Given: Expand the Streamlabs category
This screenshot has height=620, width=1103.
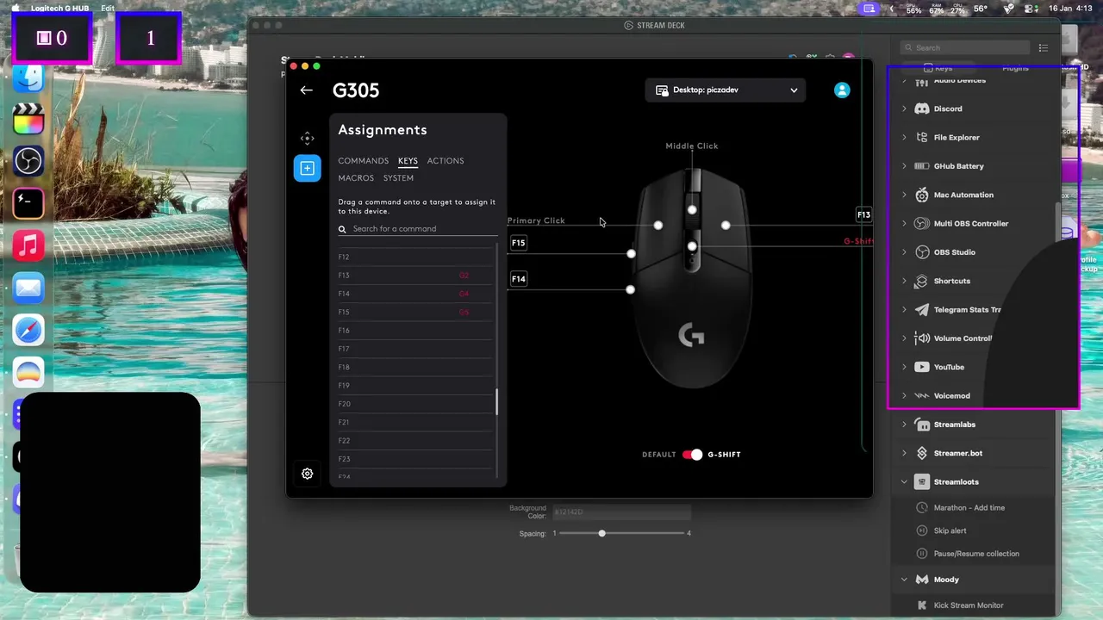Looking at the screenshot, I should click(904, 425).
